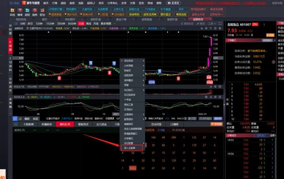This screenshot has width=284, height=179.
Task: Open the L2播报 tab
Action: [x=175, y=124]
